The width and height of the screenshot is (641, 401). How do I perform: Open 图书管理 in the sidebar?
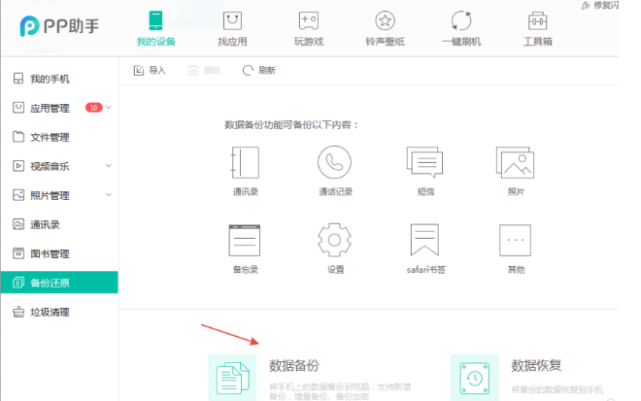point(59,253)
